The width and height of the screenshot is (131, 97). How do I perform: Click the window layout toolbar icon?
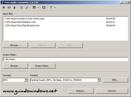[x=34, y=7]
